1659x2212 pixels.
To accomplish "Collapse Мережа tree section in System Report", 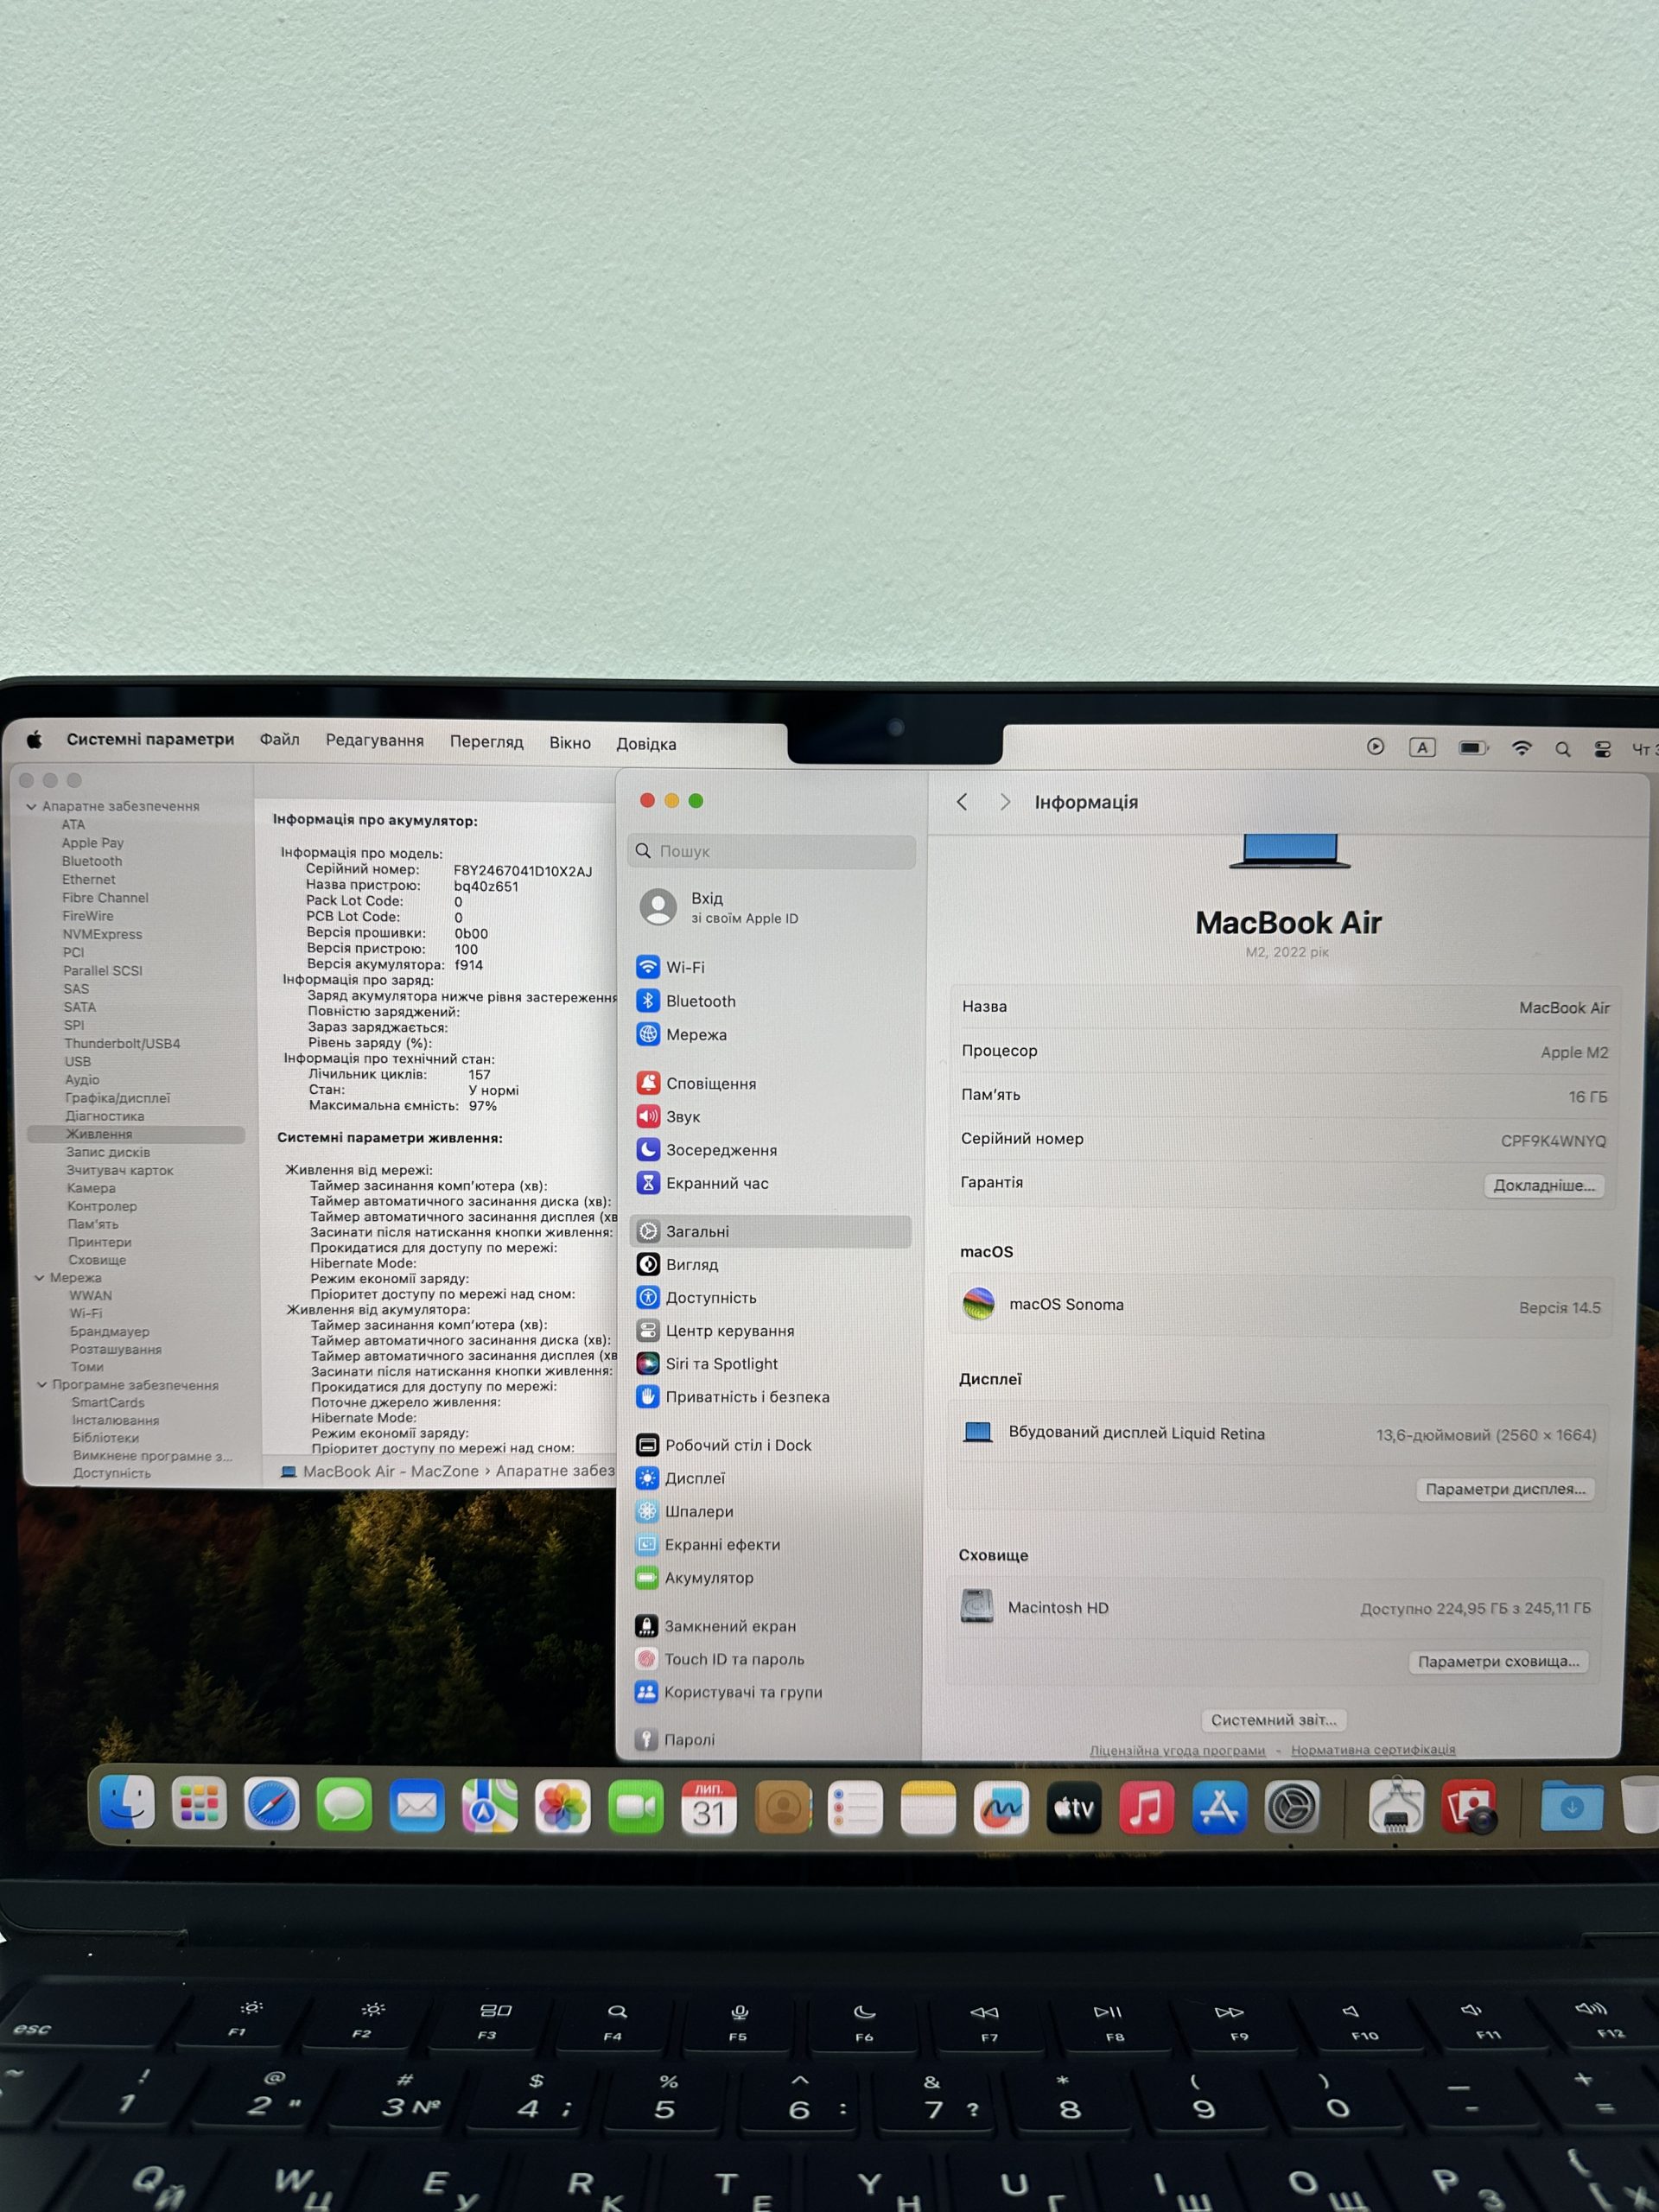I will [x=39, y=1278].
